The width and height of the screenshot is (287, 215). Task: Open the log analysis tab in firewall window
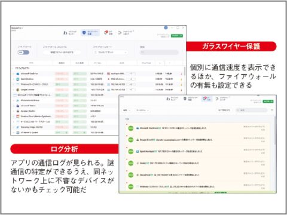108,33
